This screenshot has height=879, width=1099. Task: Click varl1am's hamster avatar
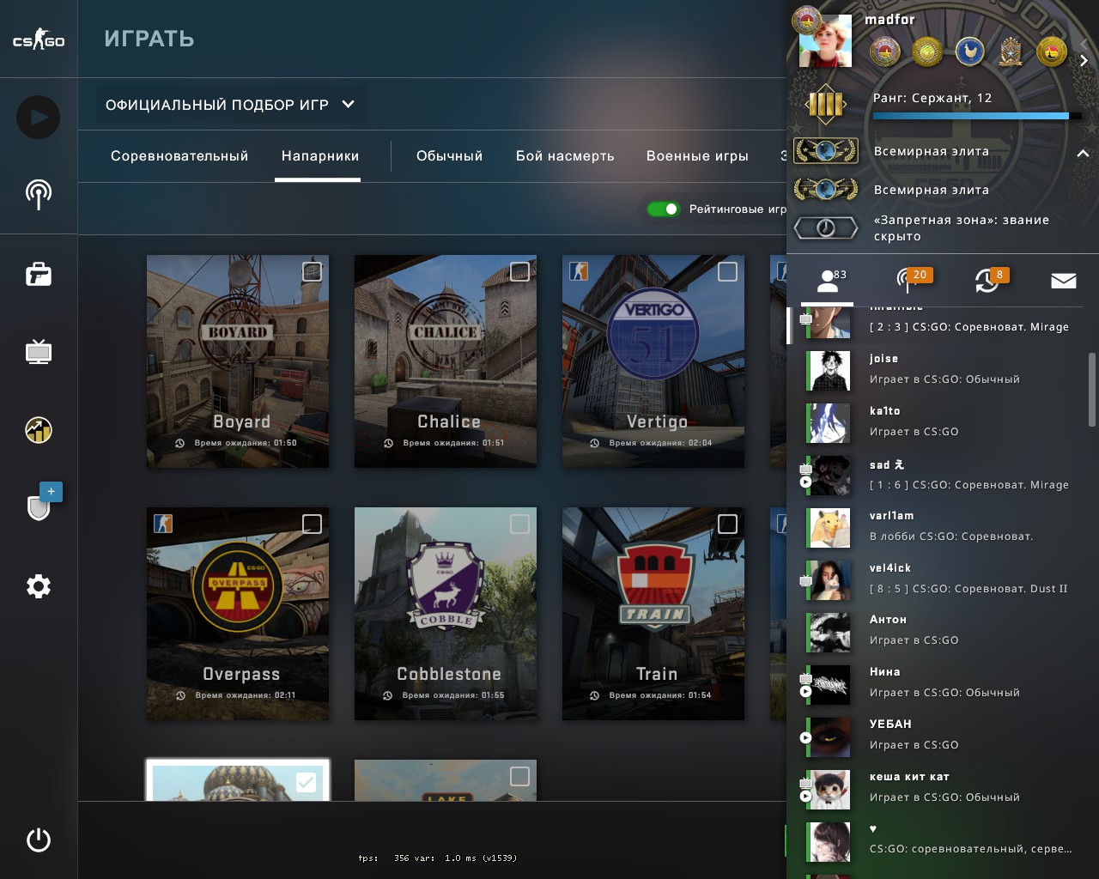coord(829,527)
